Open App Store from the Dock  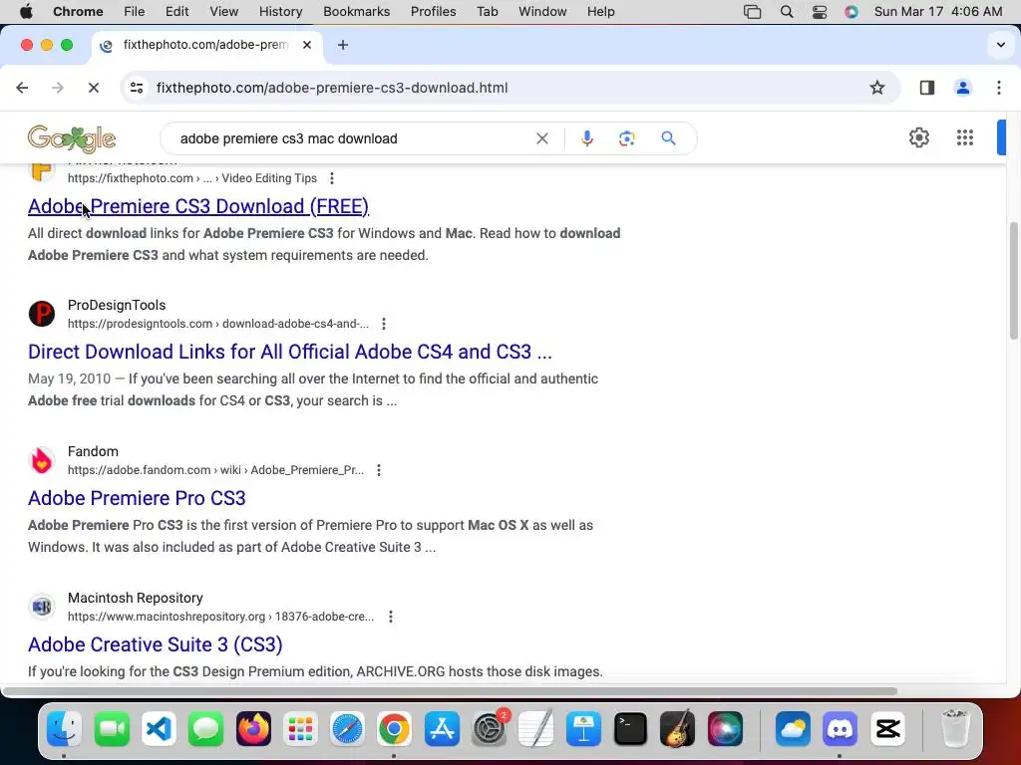click(x=442, y=728)
